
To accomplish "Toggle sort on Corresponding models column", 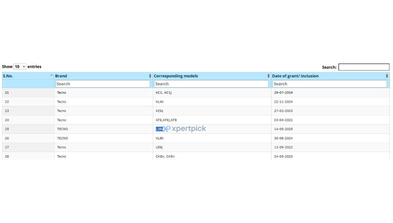I will tap(269, 76).
